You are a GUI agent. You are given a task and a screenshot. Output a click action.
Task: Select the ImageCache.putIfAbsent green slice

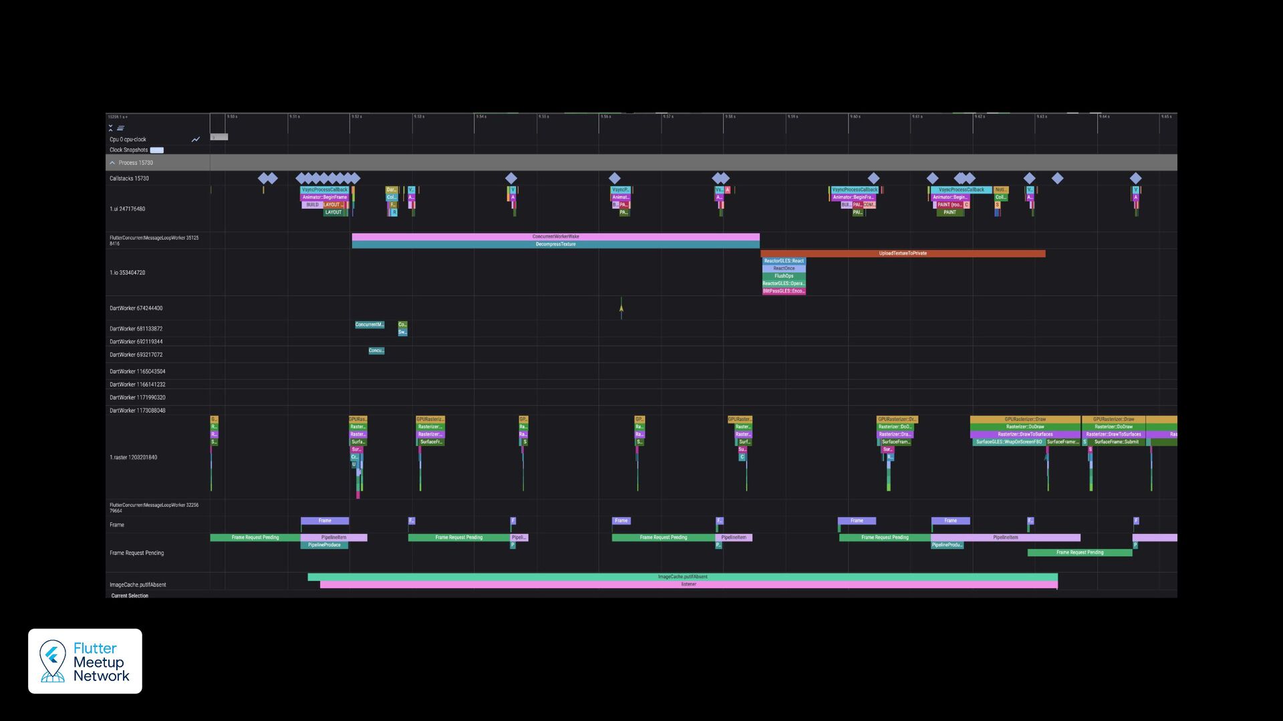click(682, 577)
